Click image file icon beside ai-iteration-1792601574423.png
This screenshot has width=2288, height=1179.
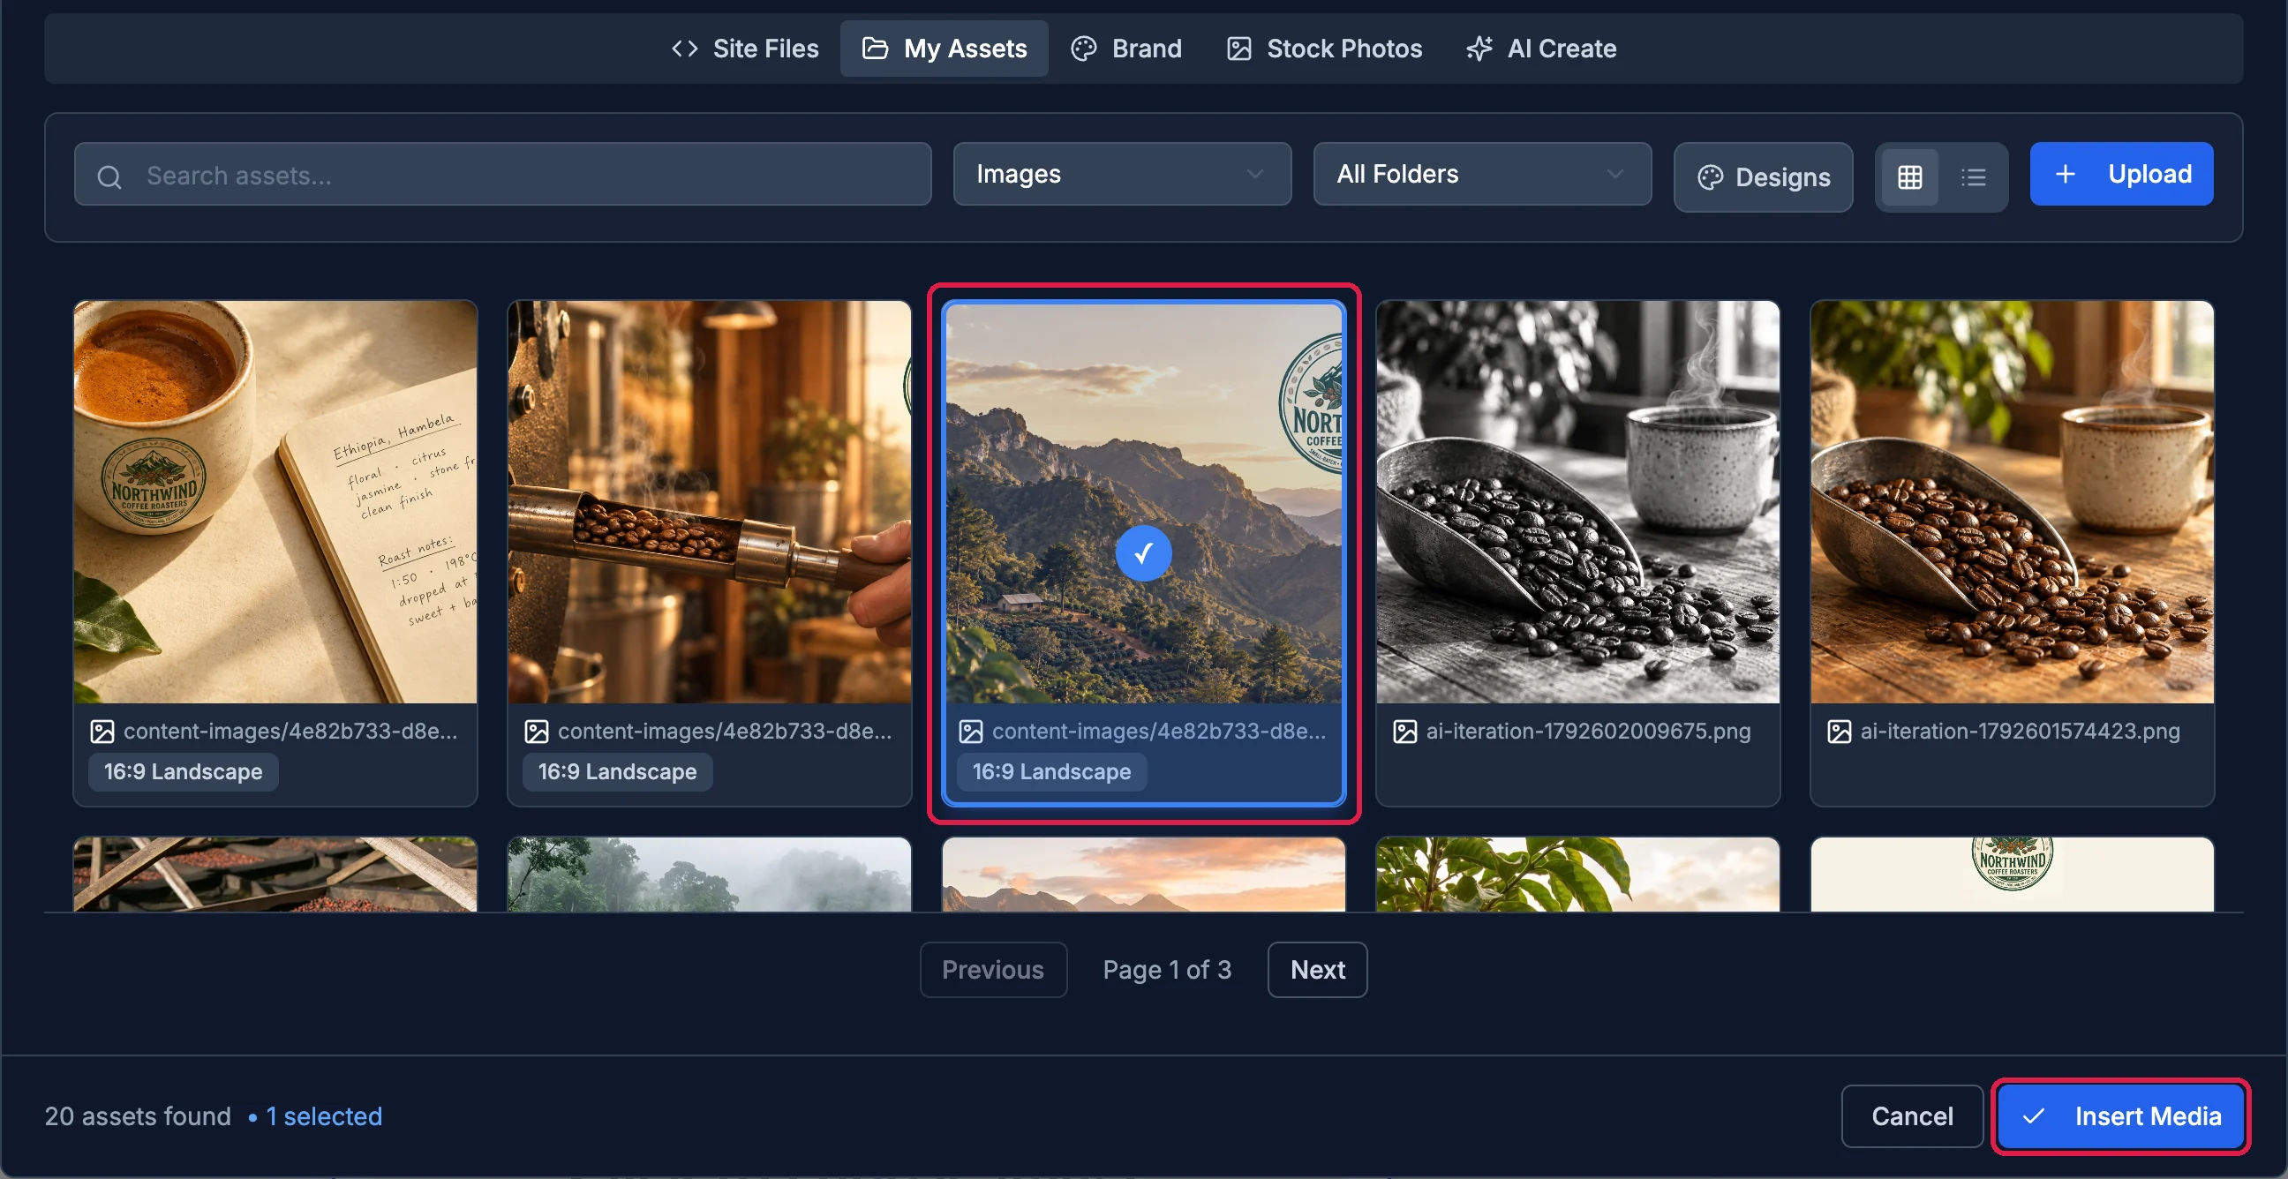point(1839,732)
